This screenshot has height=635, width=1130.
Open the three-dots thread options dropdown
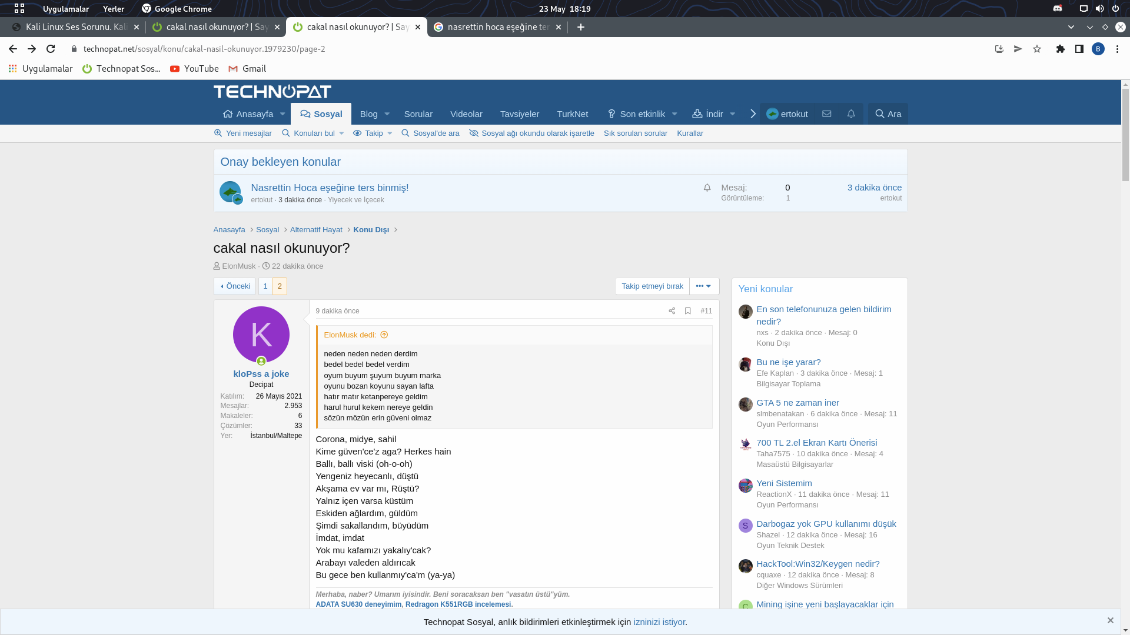coord(704,286)
